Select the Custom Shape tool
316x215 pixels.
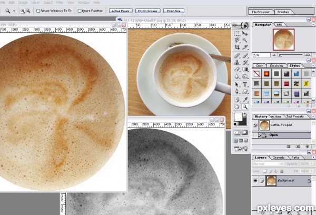(x=245, y=92)
